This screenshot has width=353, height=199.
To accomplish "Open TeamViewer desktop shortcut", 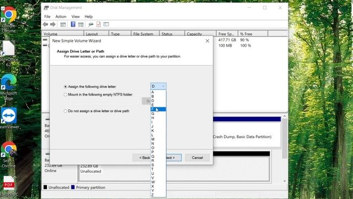I will pos(9,118).
